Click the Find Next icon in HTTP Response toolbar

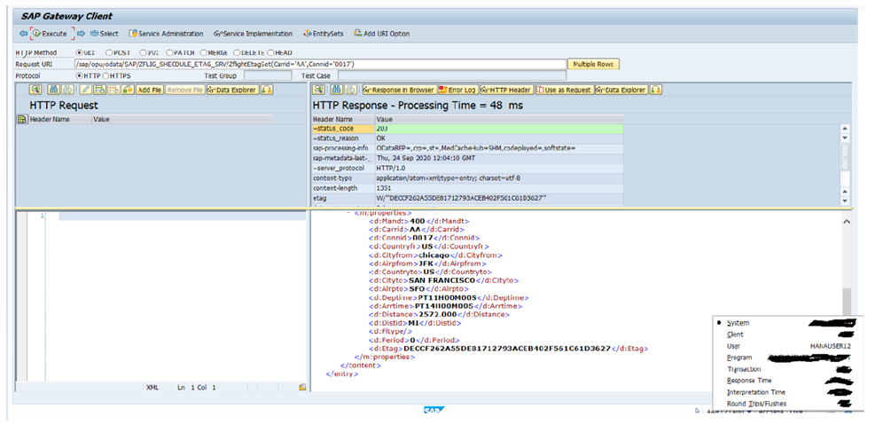350,90
